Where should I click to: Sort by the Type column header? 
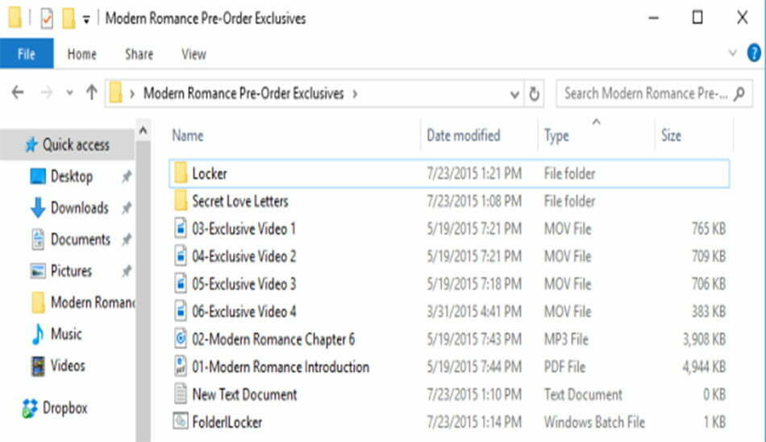click(556, 136)
